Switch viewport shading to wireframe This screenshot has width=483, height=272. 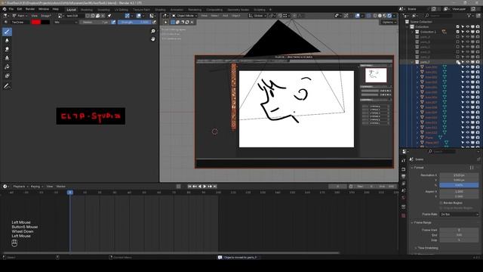point(375,16)
